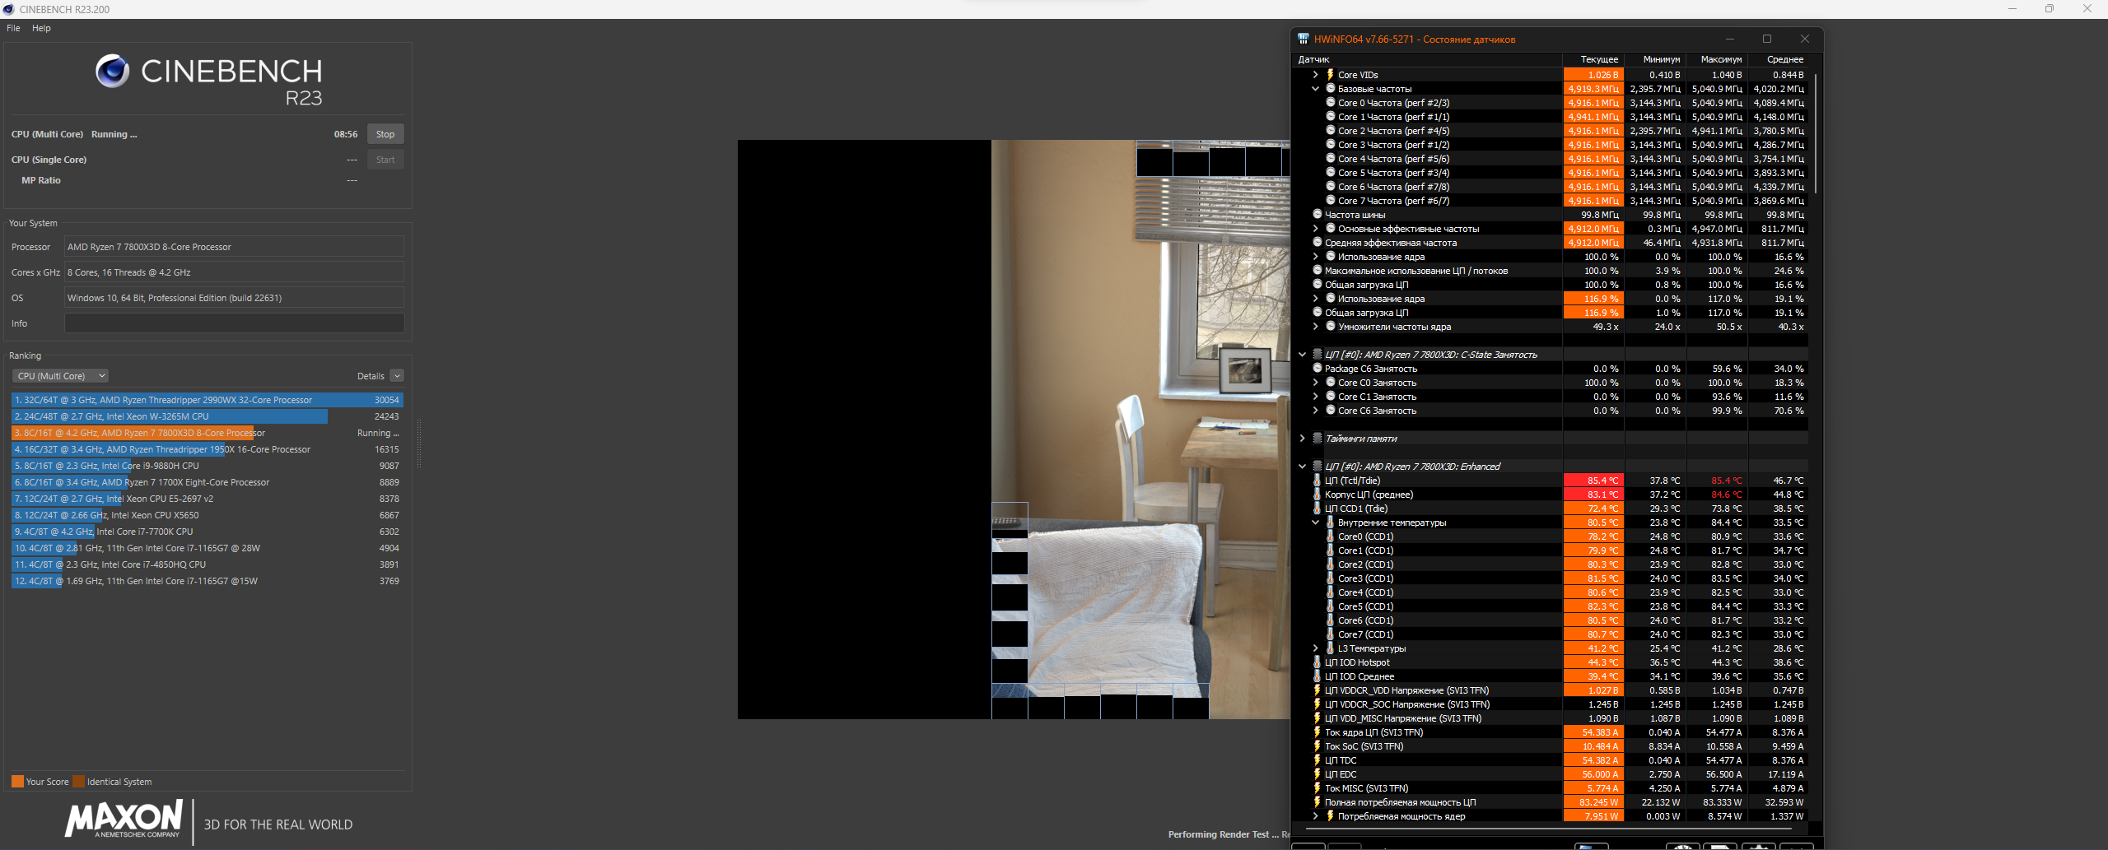Click the gauge icon beside Core 1 Частота
The image size is (2108, 850).
[x=1331, y=117]
